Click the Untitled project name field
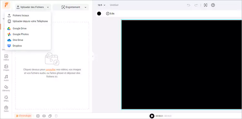Viewport: 242px width, 119px height. click(x=114, y=5)
